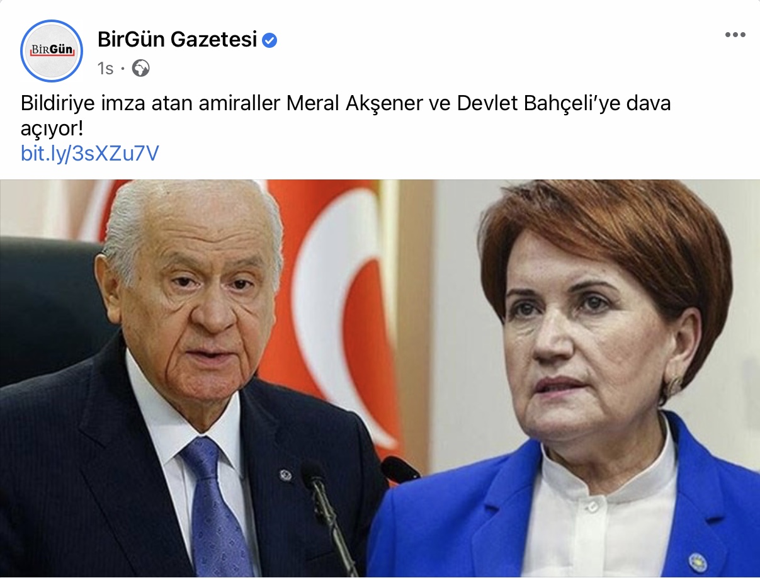760x578 pixels.
Task: Click the man in dark suit photo
Action: pos(189,378)
